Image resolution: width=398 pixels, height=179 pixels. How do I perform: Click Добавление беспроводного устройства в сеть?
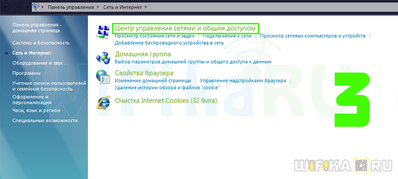(169, 43)
